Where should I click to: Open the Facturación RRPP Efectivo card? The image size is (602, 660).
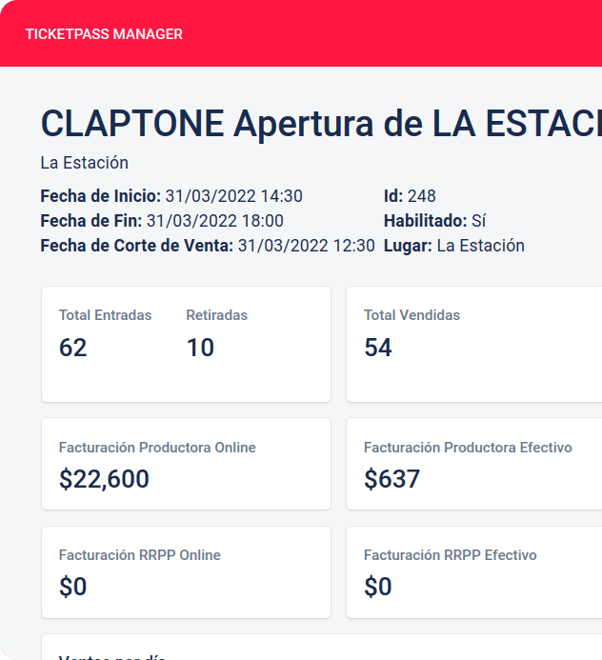pos(474,572)
